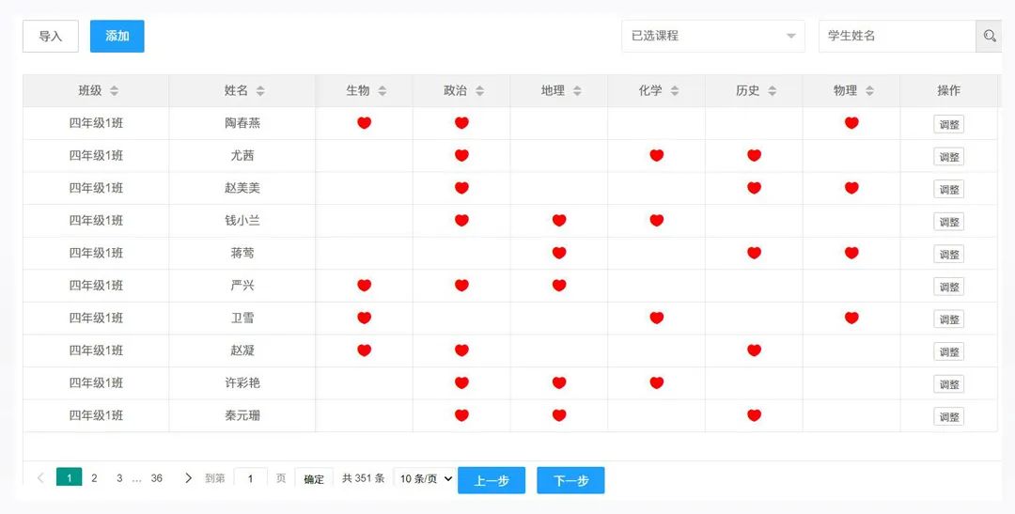Click the blue 添加 button
1015x514 pixels.
point(117,37)
